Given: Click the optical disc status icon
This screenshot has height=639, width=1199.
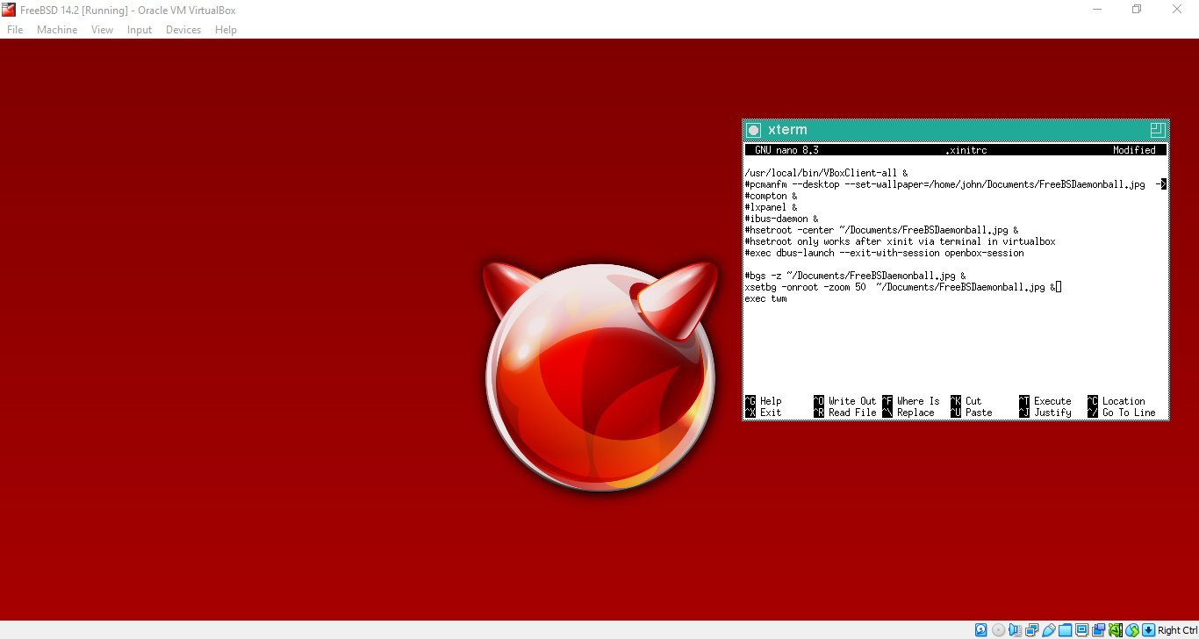Looking at the screenshot, I should click(999, 630).
